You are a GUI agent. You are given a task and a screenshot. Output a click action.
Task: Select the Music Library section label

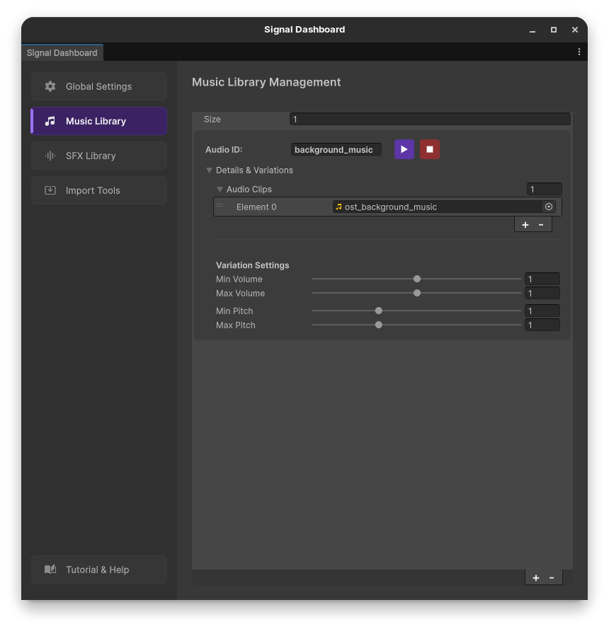click(96, 121)
